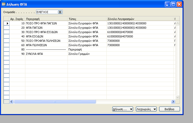Select cell ΠΟΣΟ ΠΡΟ ΦΠΑ ΕΞΟΔΩΝ
This screenshot has height=123, width=193.
[46, 32]
